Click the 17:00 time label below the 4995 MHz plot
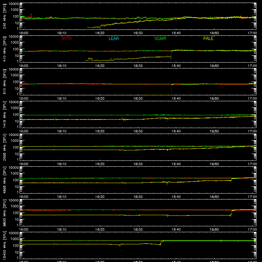Image resolution: width=262 pixels, height=262 pixels. coord(252,197)
